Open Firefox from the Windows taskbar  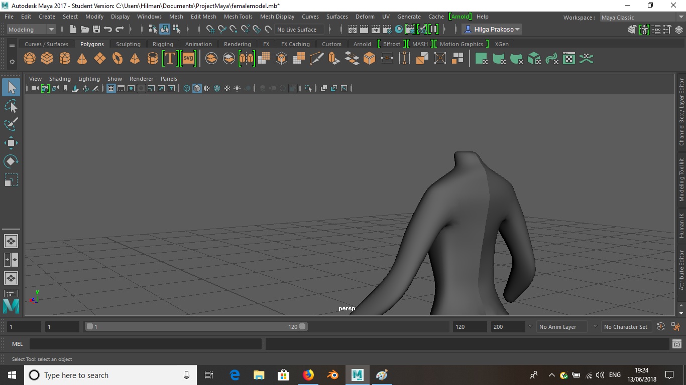point(308,375)
